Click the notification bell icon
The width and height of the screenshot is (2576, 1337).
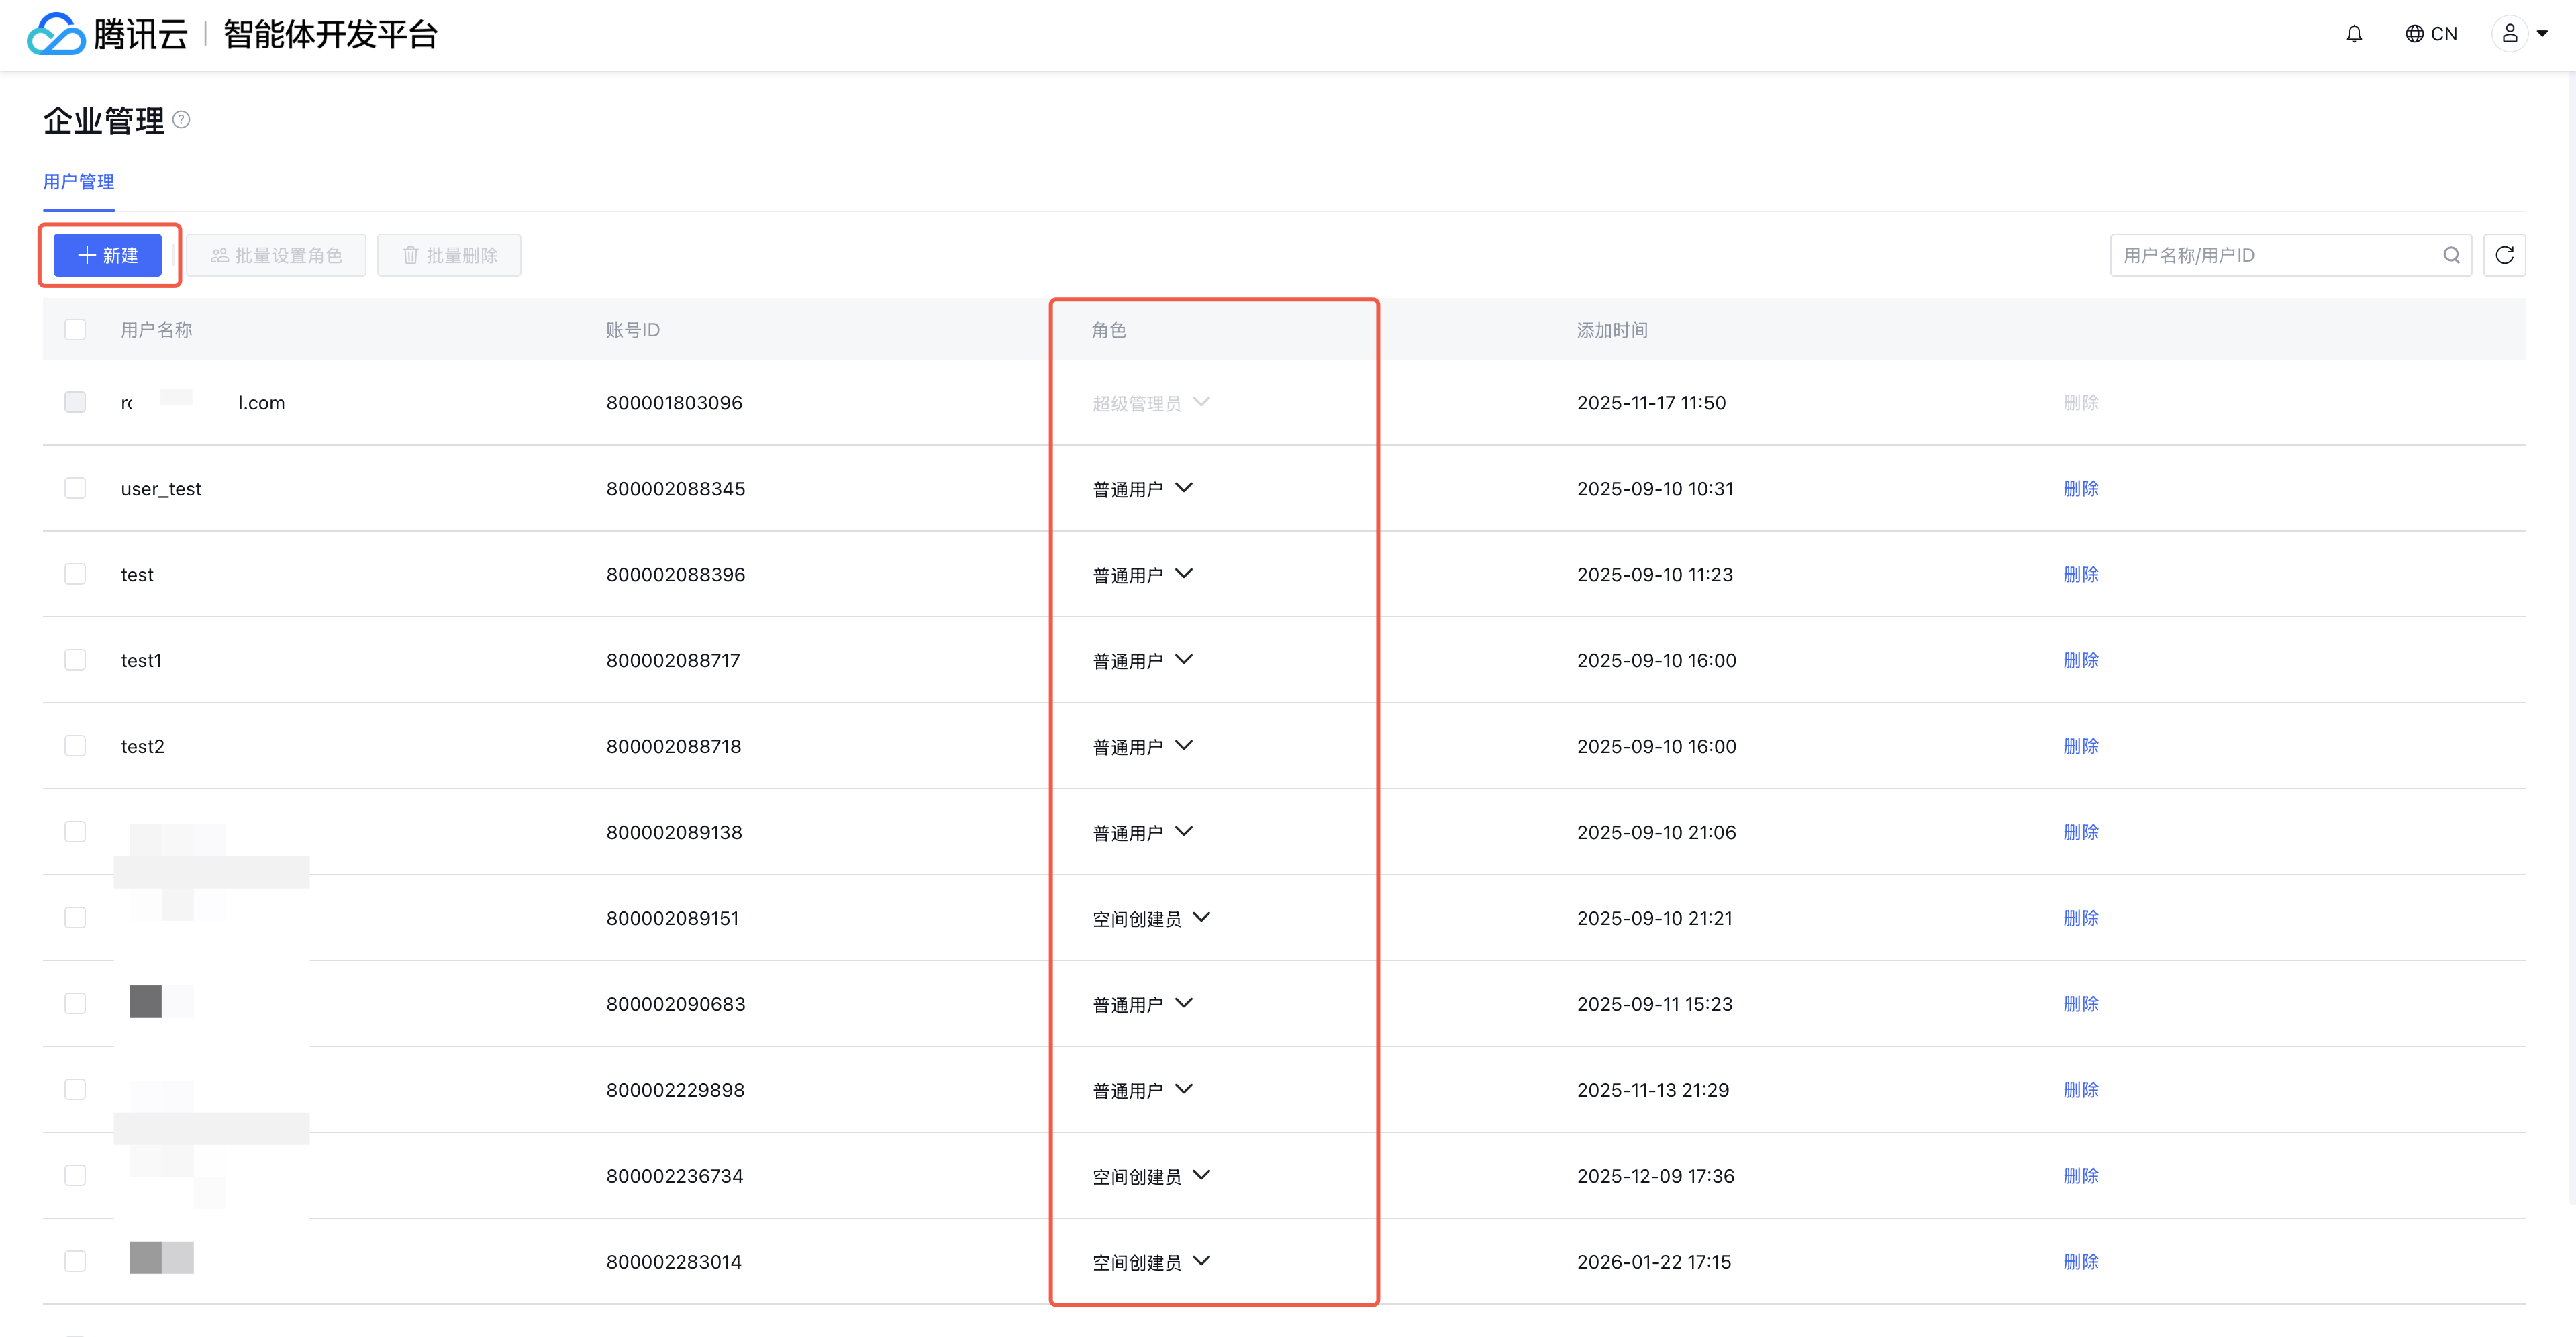pos(2354,34)
